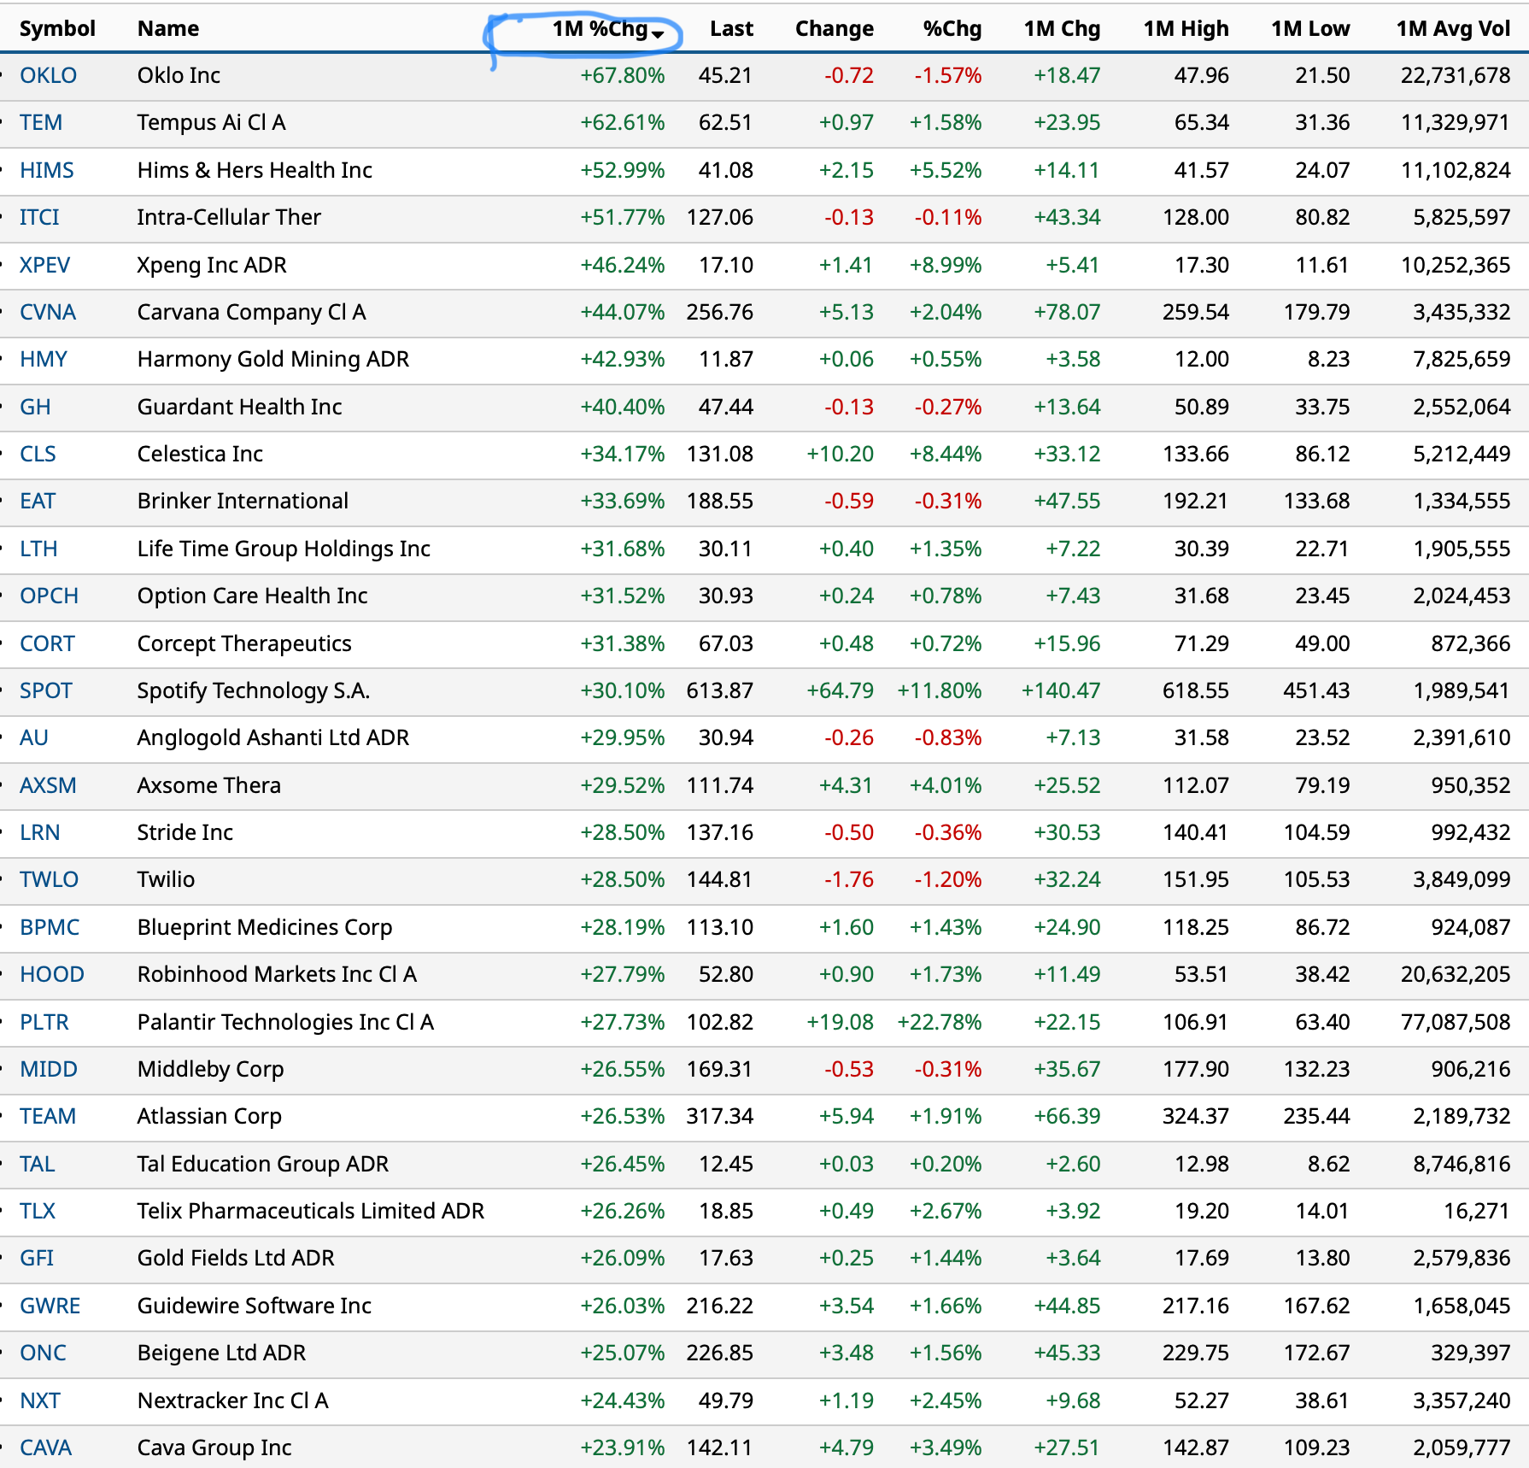This screenshot has width=1529, height=1468.
Task: Select the GWRE Guidewire symbol
Action: click(50, 1307)
